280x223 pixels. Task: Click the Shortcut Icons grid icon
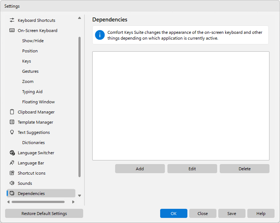pos(12,173)
